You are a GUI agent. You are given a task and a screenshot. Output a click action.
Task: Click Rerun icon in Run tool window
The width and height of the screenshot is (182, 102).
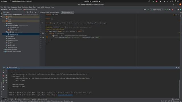[3, 71]
